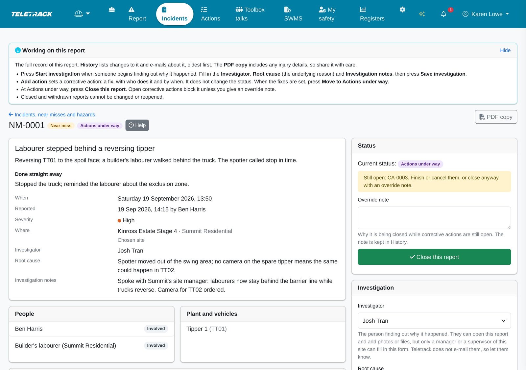The image size is (526, 370).
Task: Go to My safety page
Action: click(327, 14)
